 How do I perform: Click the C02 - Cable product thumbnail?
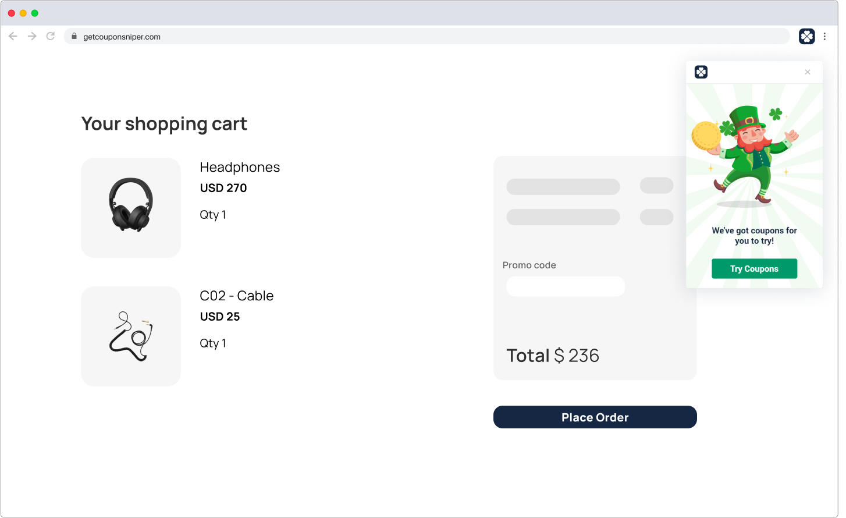click(x=131, y=336)
